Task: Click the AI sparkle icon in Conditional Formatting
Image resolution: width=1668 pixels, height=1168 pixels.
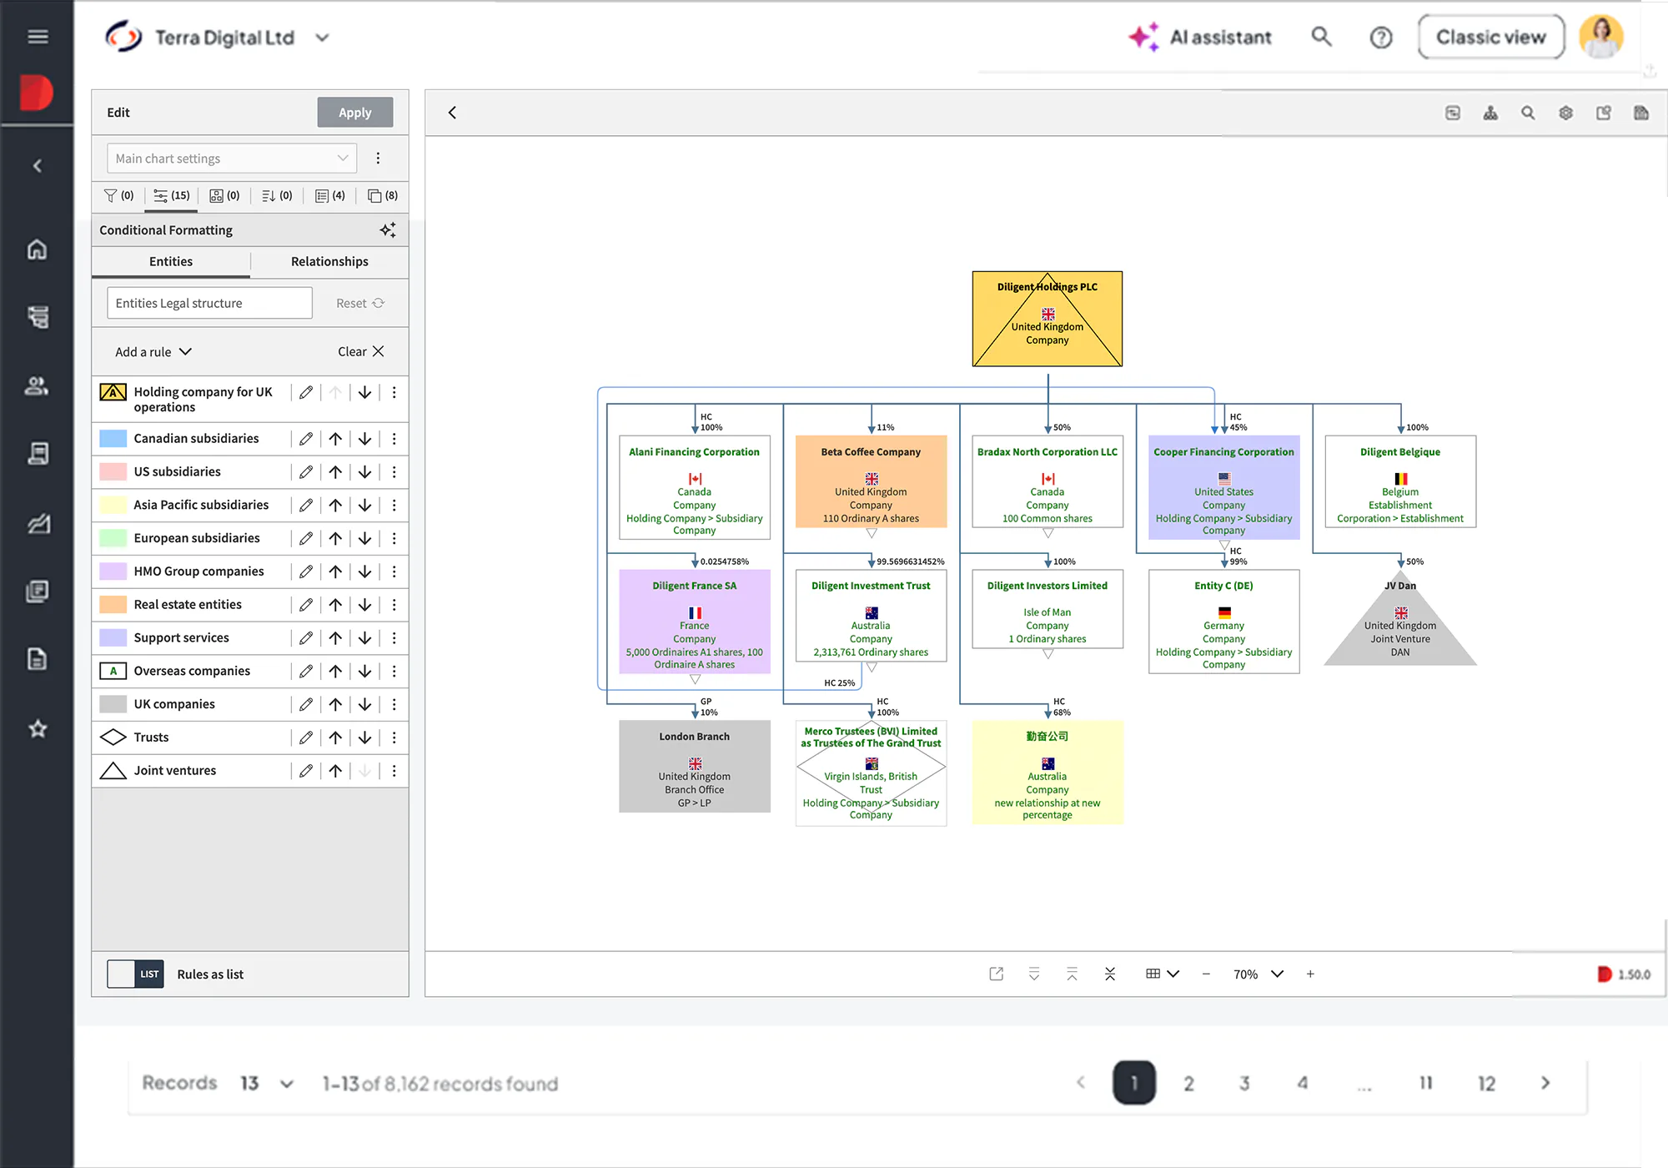Action: [x=388, y=230]
